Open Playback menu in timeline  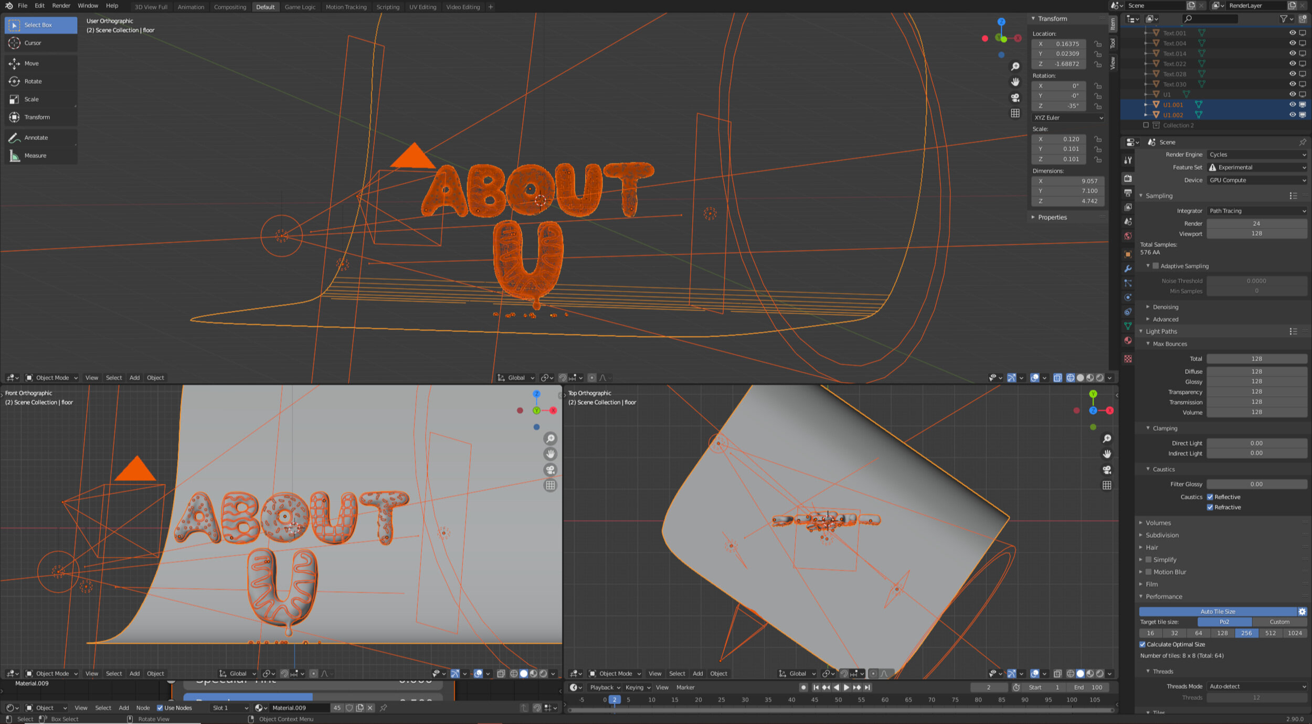[605, 687]
